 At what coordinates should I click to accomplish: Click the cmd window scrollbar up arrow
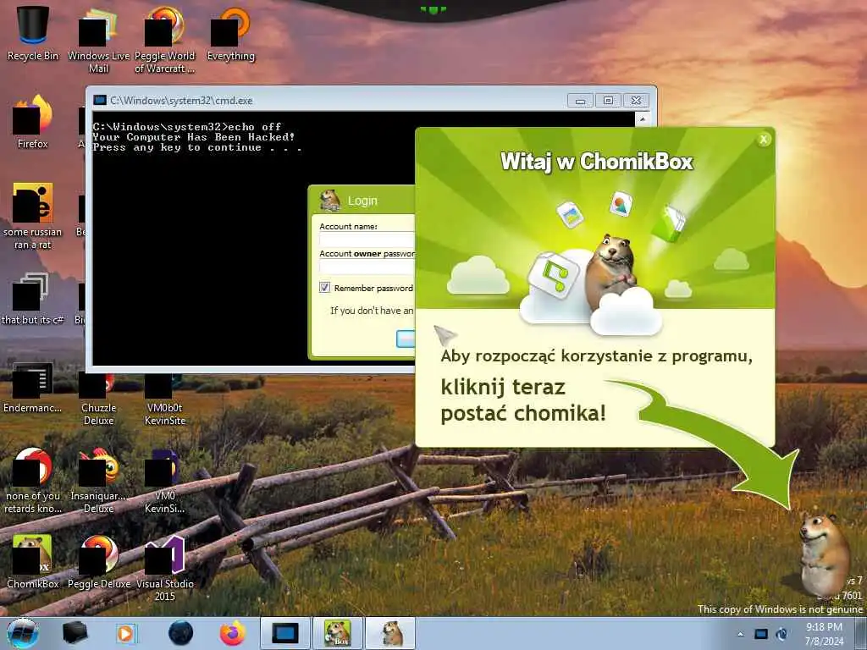point(643,118)
